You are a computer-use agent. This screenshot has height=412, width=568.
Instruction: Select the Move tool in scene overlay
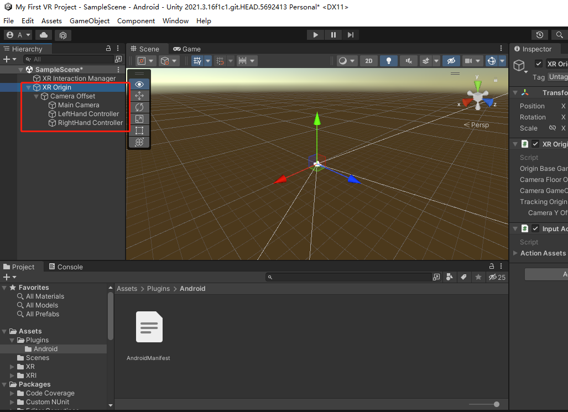pos(139,96)
